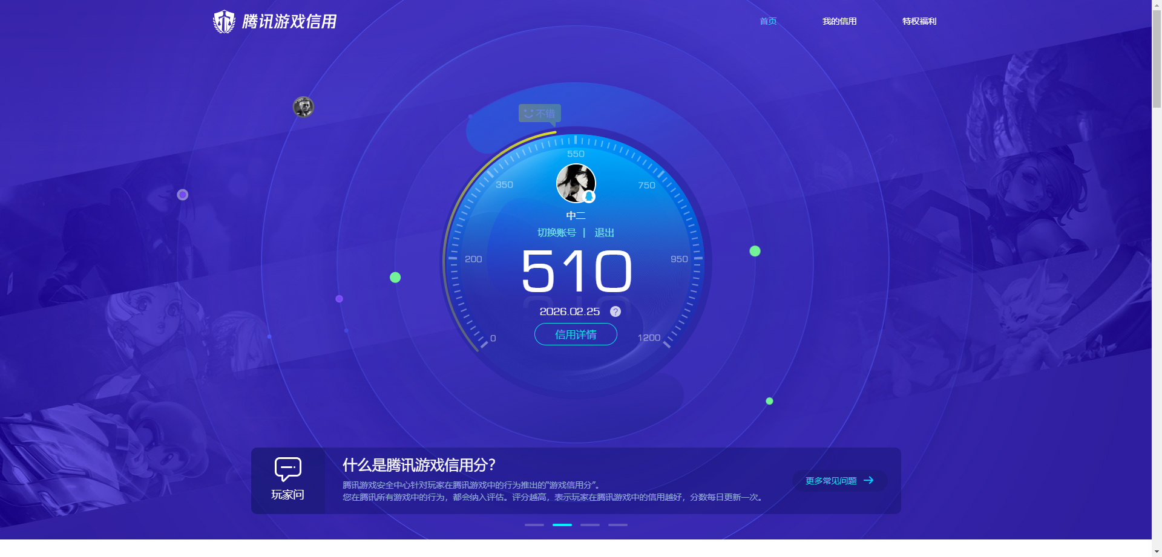
Task: Click the scrollbar down arrow
Action: (1157, 552)
